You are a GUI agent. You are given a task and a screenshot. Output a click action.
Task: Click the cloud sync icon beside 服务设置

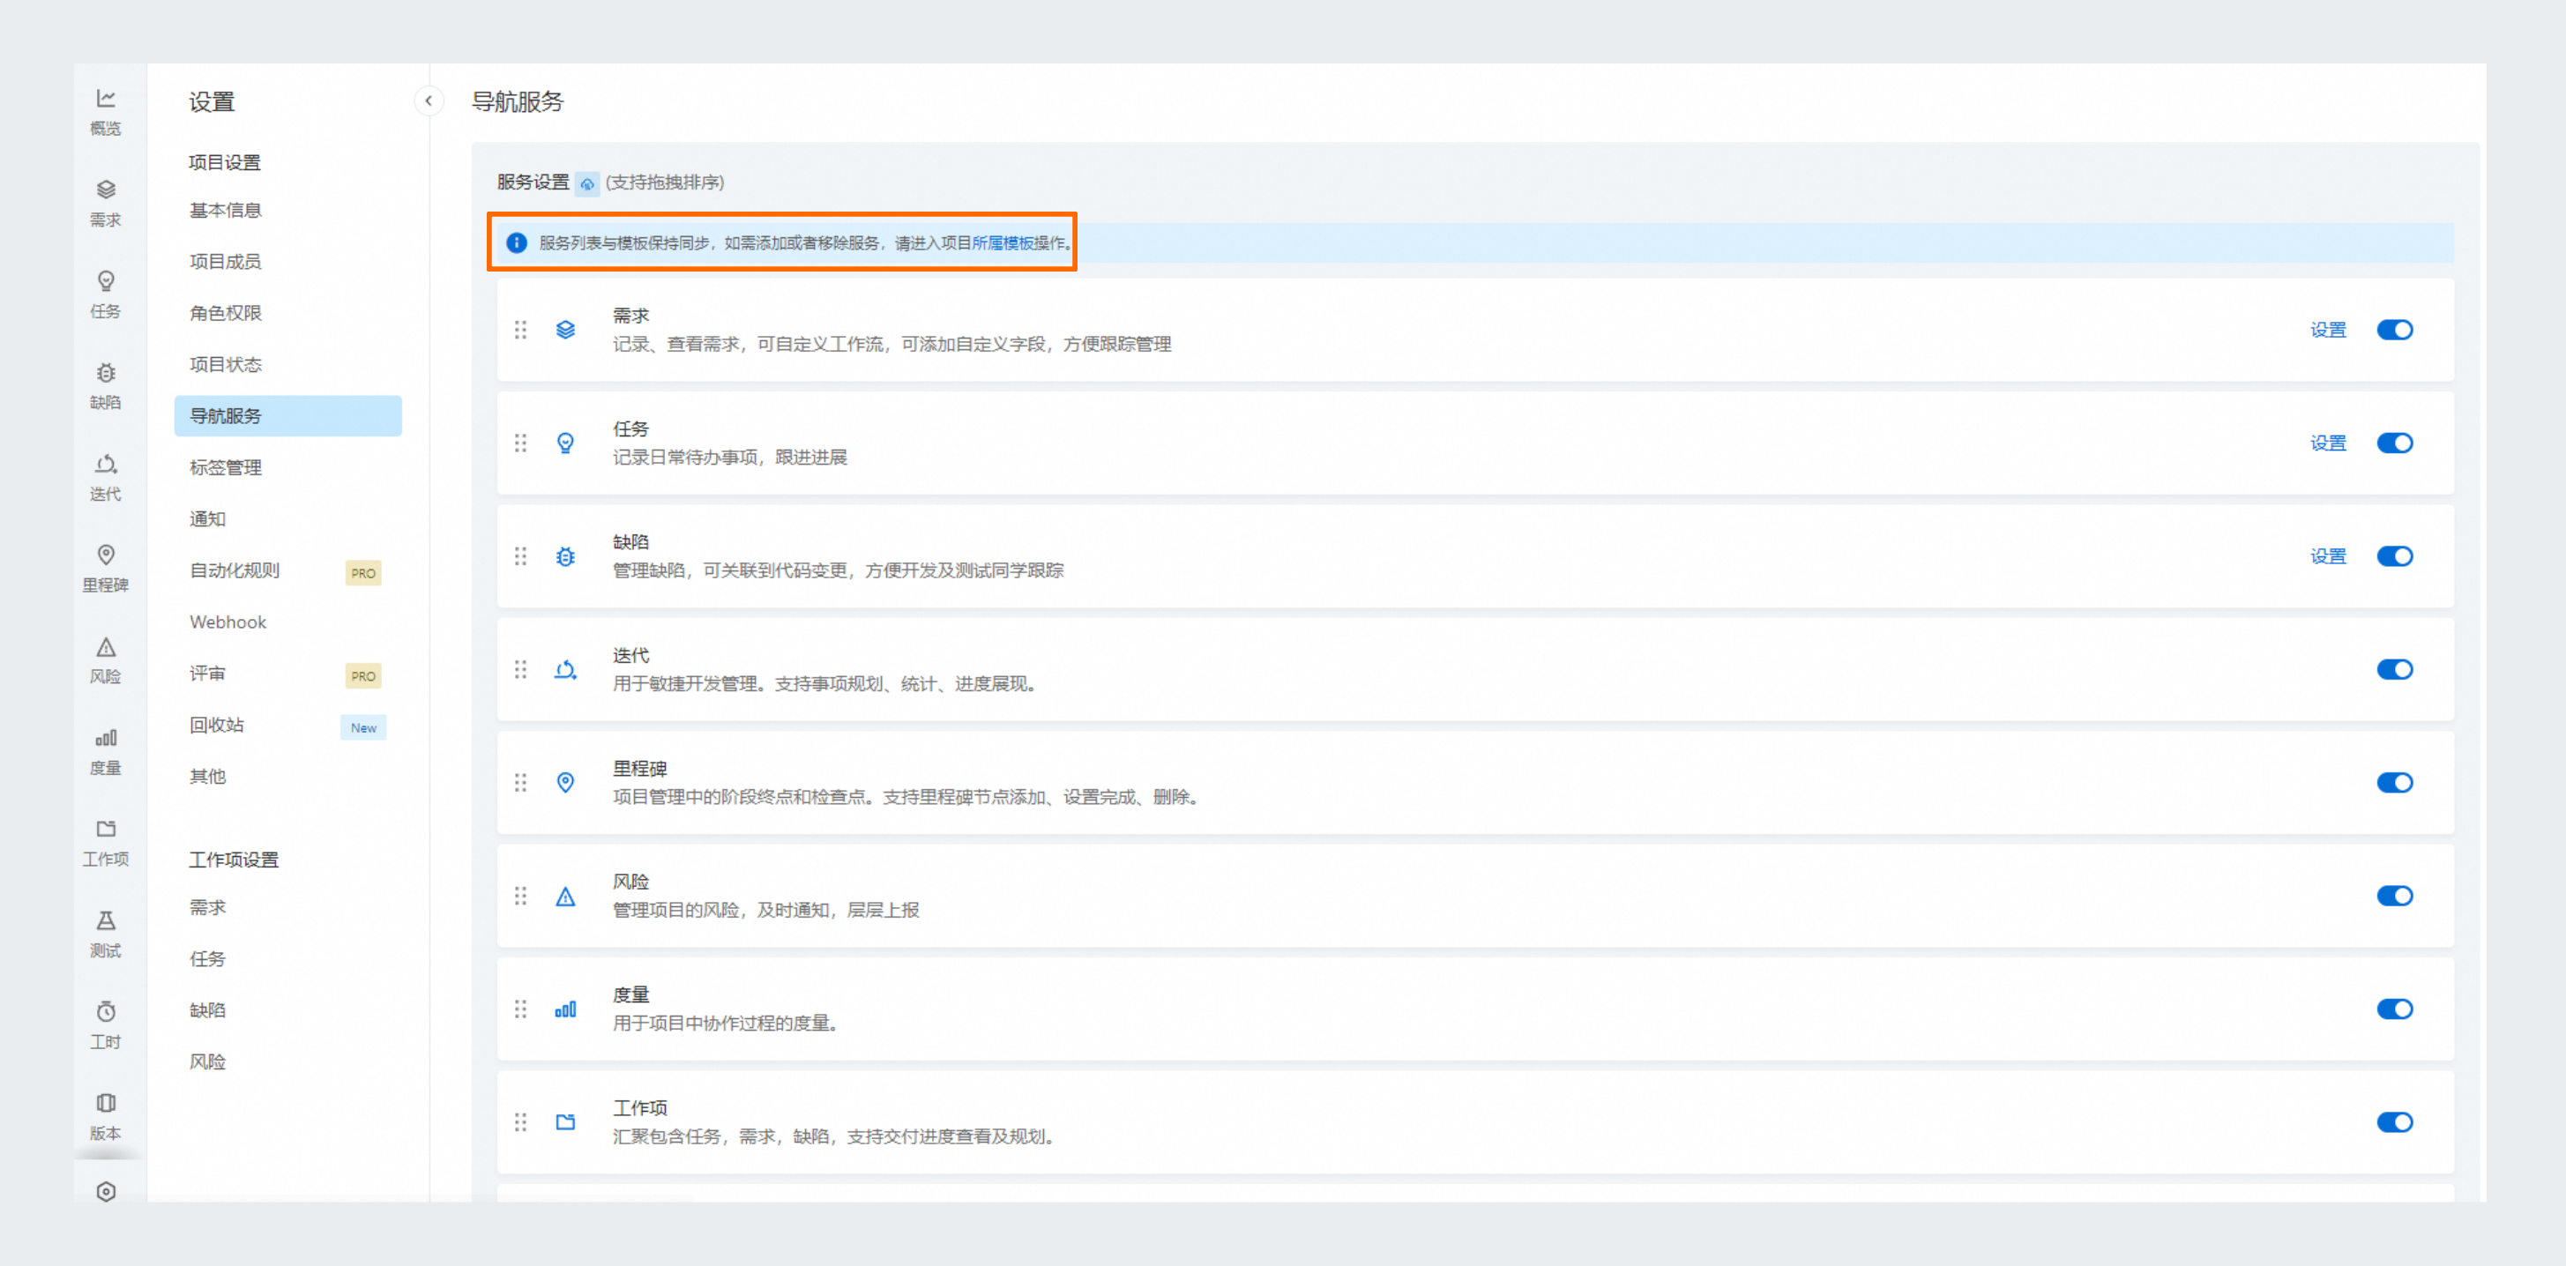coord(586,183)
